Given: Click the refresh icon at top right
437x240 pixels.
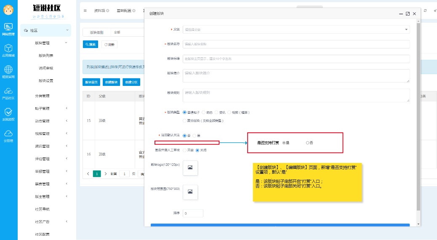Looking at the screenshot, I should click(425, 11).
